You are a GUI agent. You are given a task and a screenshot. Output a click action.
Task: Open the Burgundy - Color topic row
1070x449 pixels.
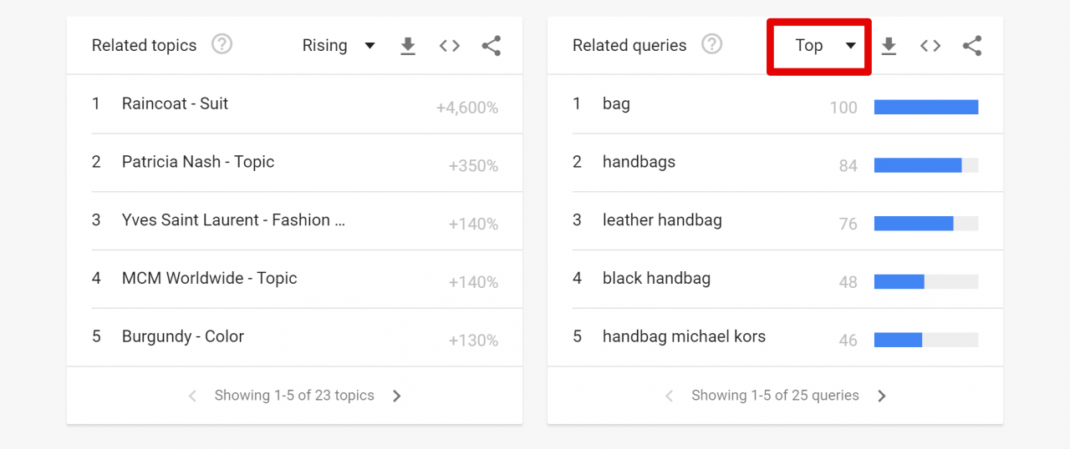pos(295,337)
